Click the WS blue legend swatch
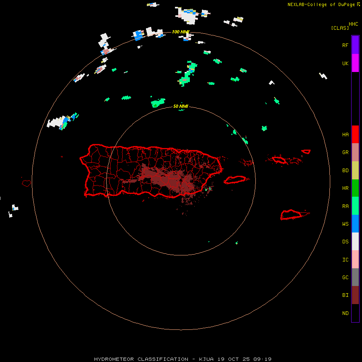 pyautogui.click(x=355, y=224)
